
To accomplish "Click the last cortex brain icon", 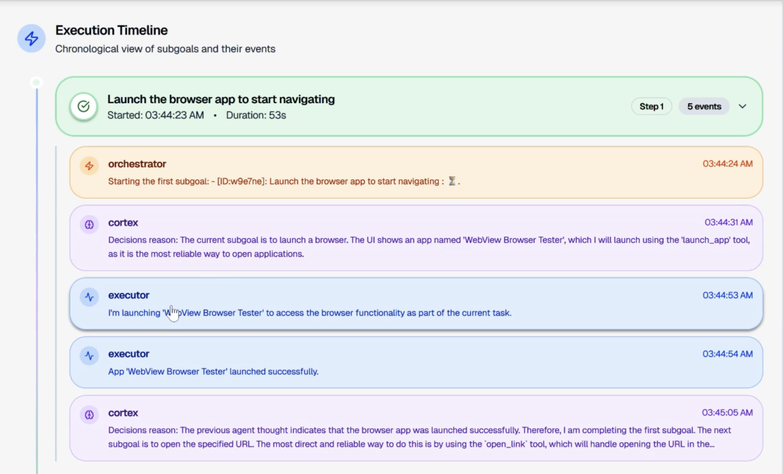I will pyautogui.click(x=89, y=415).
